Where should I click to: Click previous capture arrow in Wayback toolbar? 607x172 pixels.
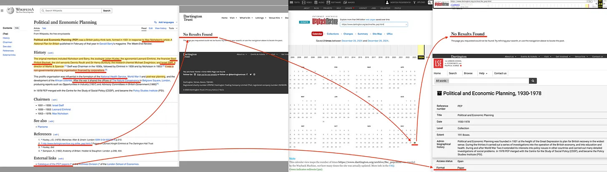click(x=596, y=4)
